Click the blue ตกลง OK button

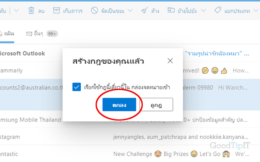pos(119,105)
